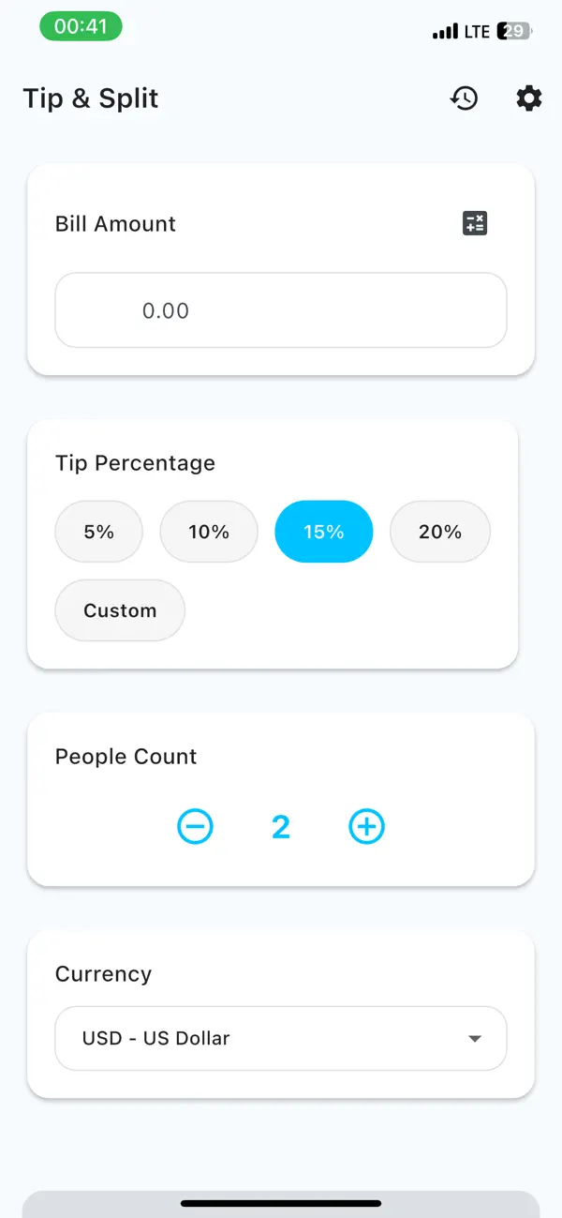
Task: Select the 20% tip option
Action: 439,532
